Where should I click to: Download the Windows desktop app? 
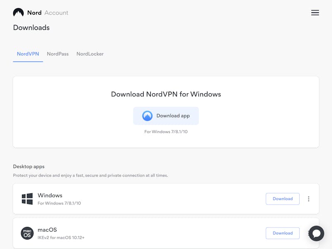[x=283, y=199]
